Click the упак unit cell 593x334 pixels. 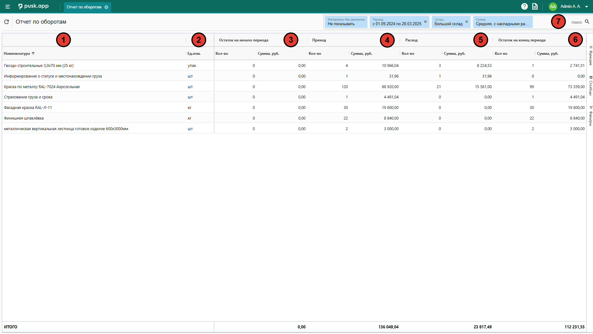pos(192,65)
